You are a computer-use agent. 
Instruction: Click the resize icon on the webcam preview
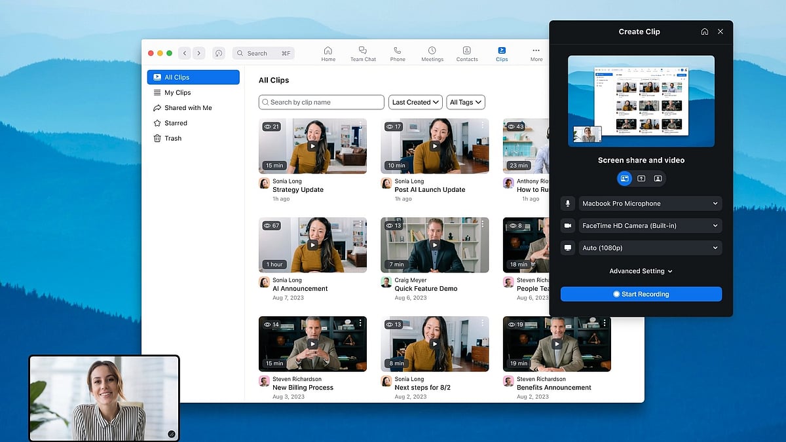[x=171, y=433]
